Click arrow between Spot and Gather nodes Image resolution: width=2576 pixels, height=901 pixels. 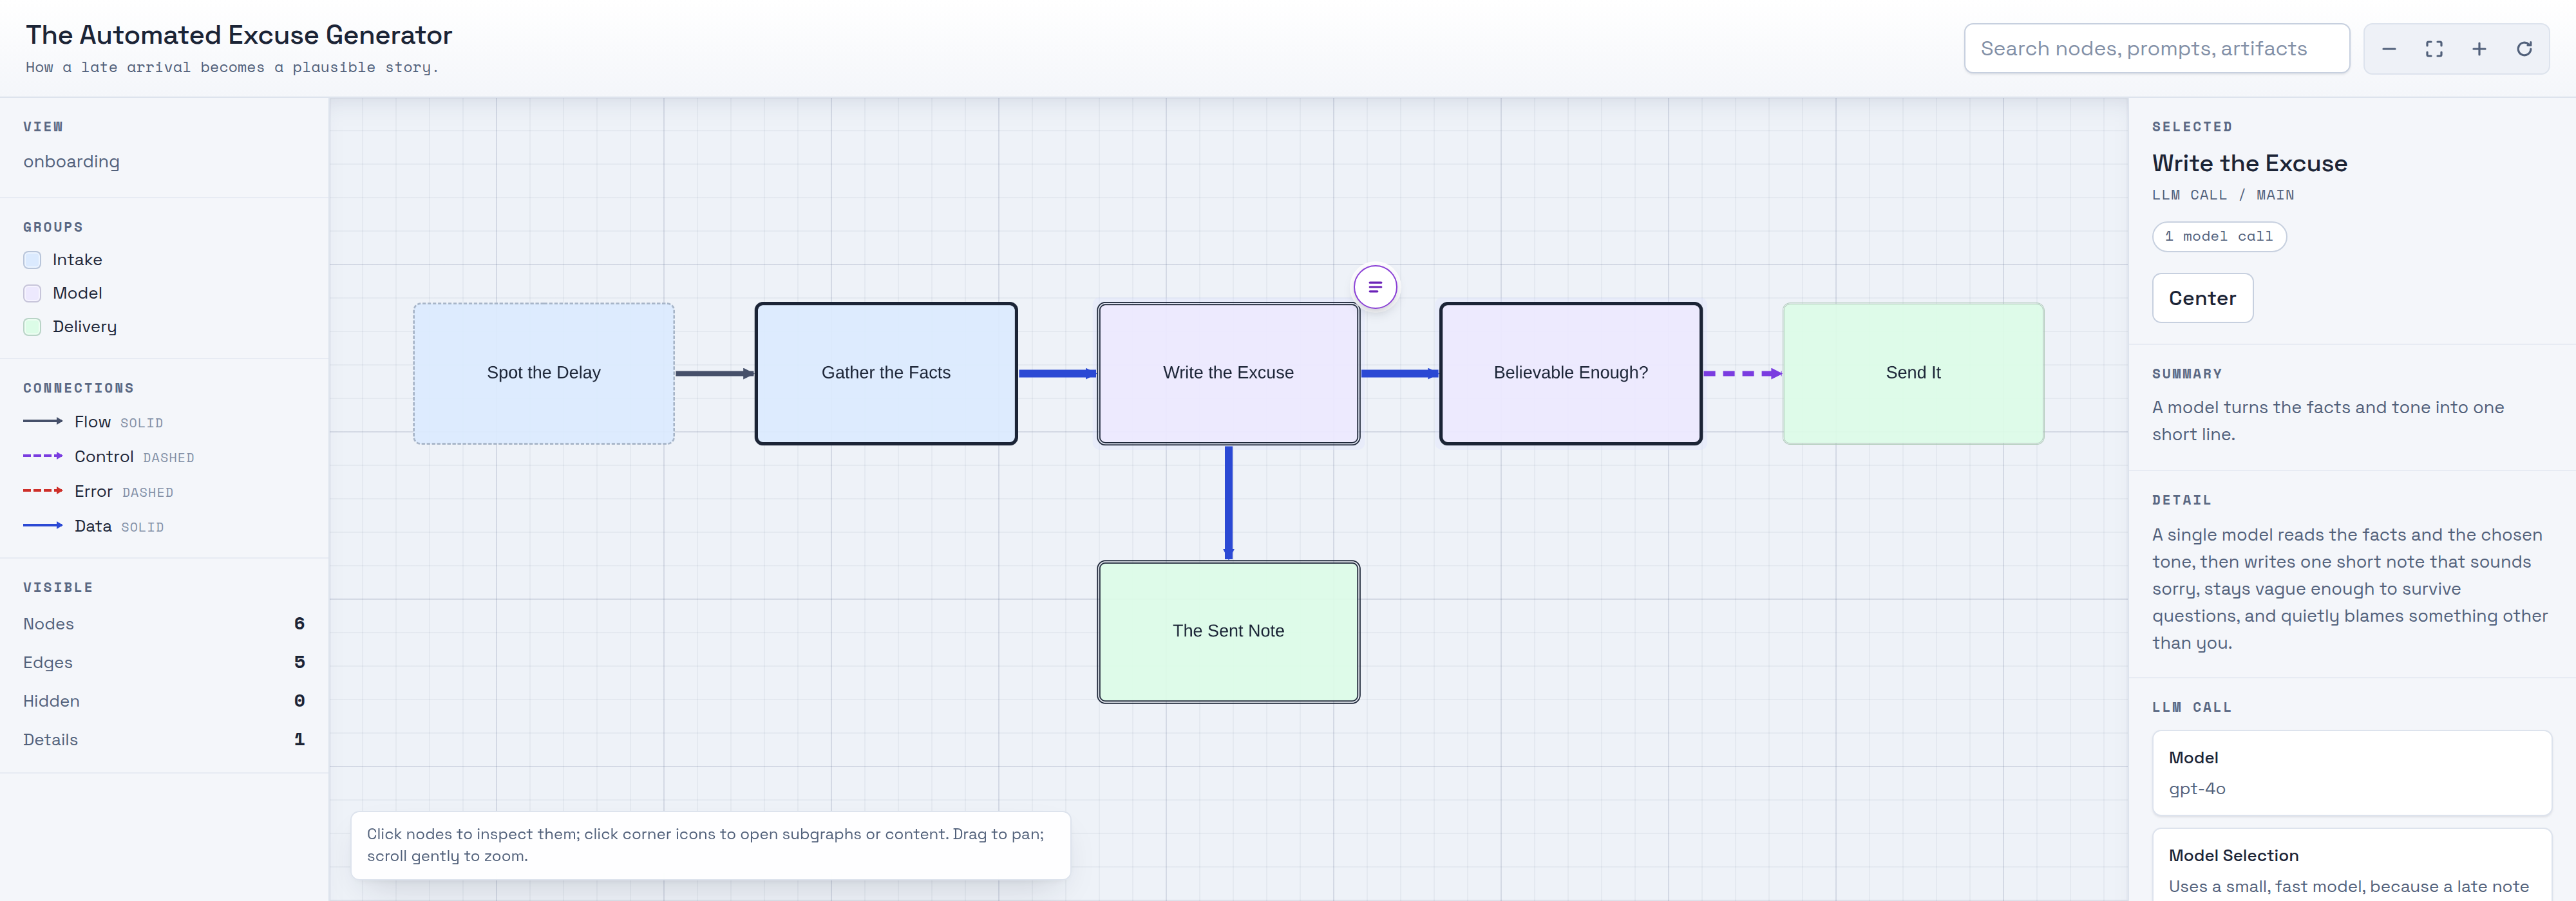tap(715, 373)
